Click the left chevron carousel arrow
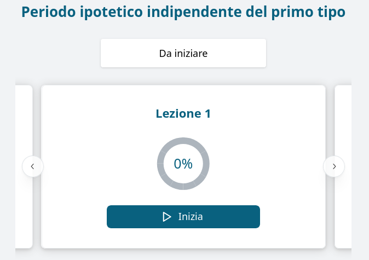The image size is (369, 260). tap(33, 166)
